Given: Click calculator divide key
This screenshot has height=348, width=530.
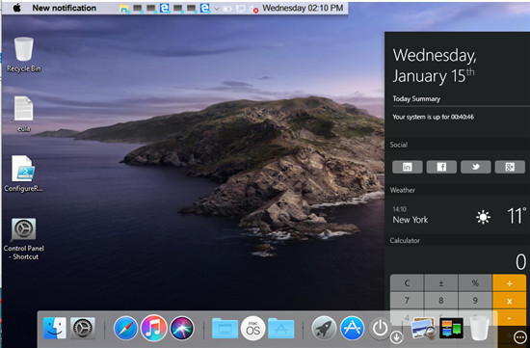Looking at the screenshot, I should coord(509,283).
